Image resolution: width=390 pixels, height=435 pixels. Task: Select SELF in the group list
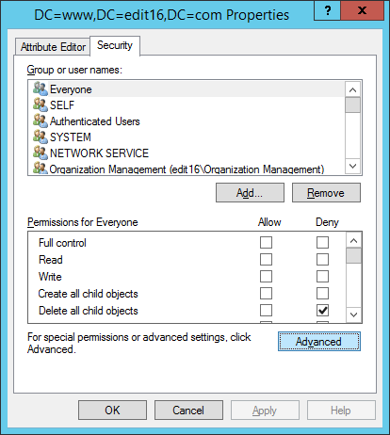(62, 105)
